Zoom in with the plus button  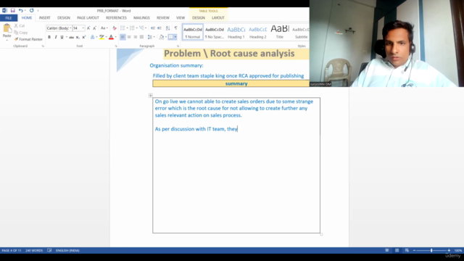point(449,250)
